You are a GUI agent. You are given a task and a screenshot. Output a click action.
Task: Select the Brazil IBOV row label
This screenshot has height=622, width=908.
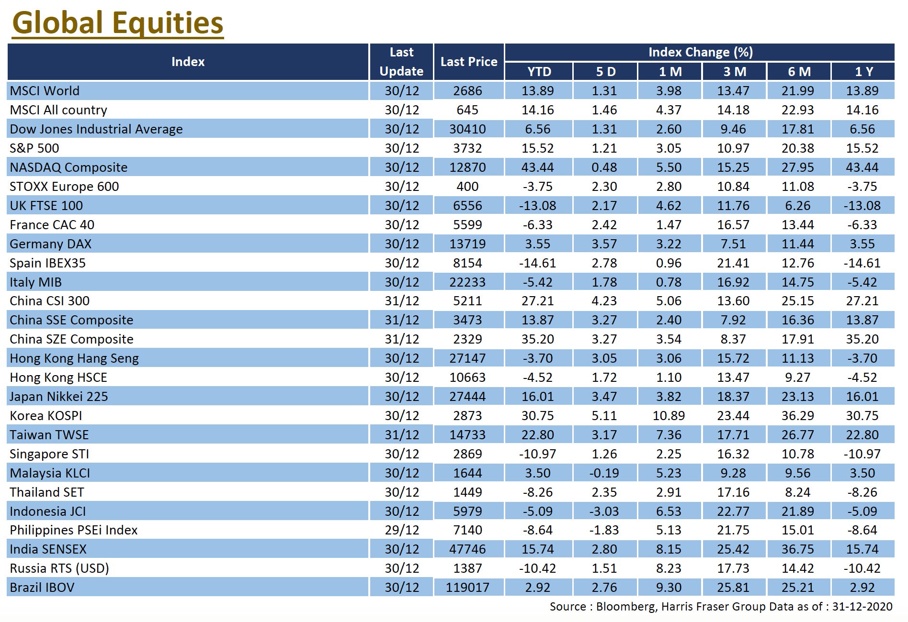click(42, 588)
